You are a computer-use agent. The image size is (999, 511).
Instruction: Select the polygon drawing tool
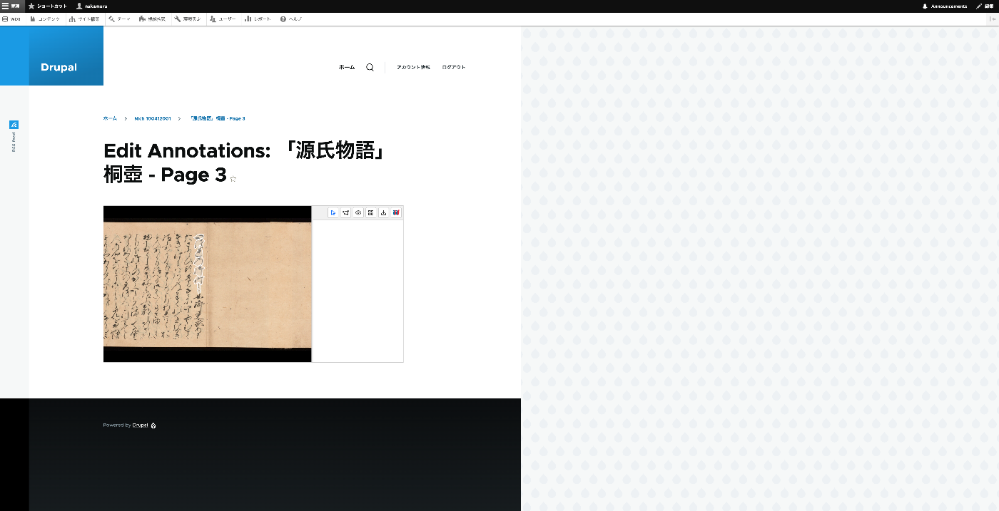click(346, 212)
